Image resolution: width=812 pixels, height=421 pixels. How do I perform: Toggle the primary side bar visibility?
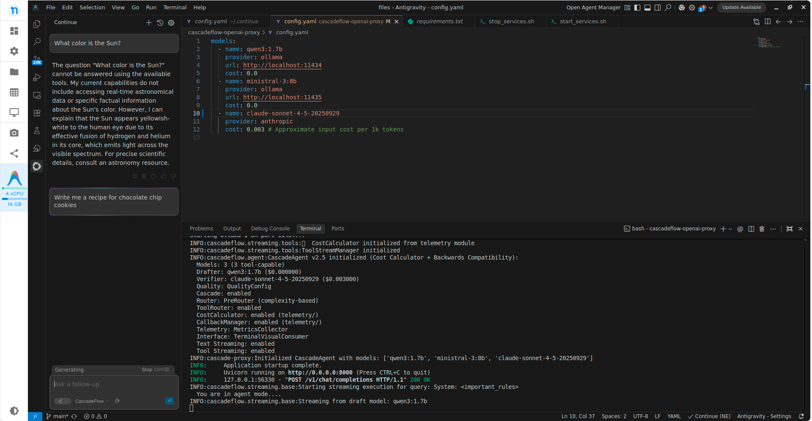point(637,8)
